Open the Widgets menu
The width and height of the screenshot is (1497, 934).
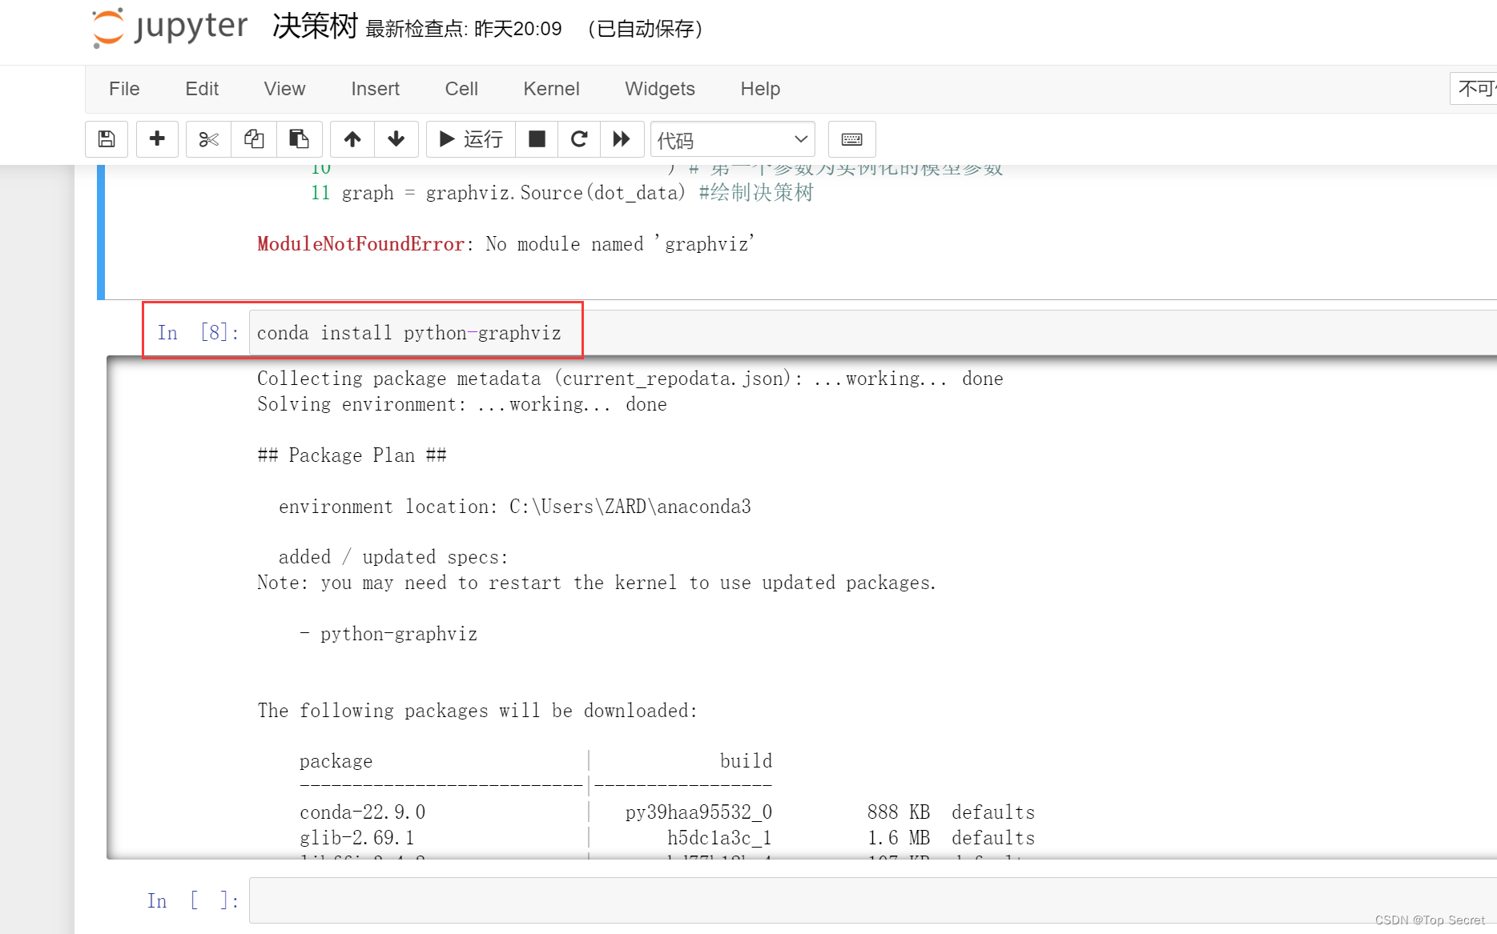click(659, 89)
